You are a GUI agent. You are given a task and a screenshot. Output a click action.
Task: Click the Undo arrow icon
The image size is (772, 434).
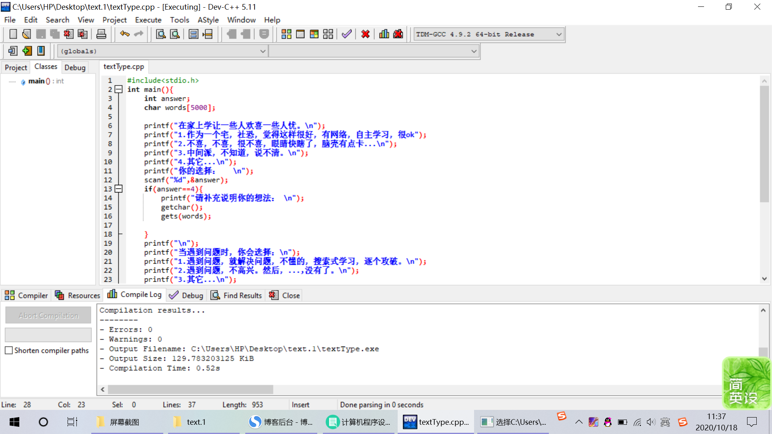[125, 34]
